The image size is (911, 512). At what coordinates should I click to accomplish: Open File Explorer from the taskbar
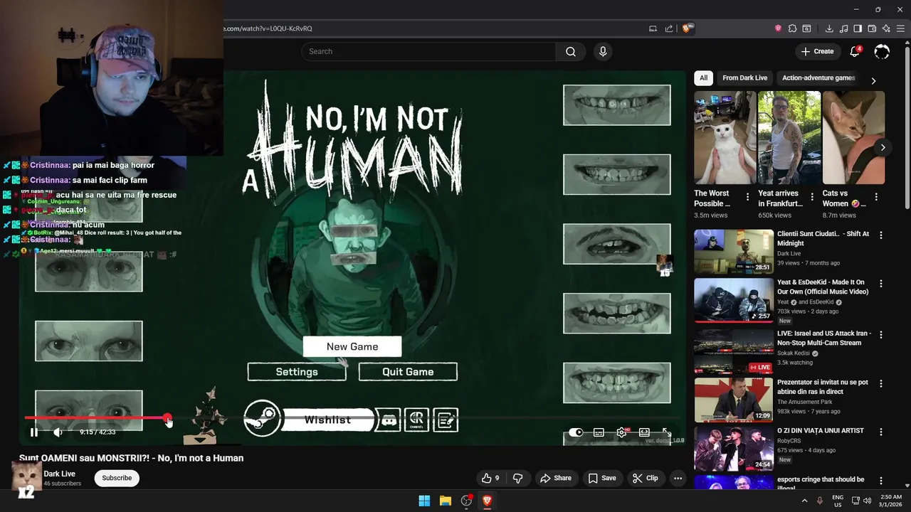click(x=445, y=501)
